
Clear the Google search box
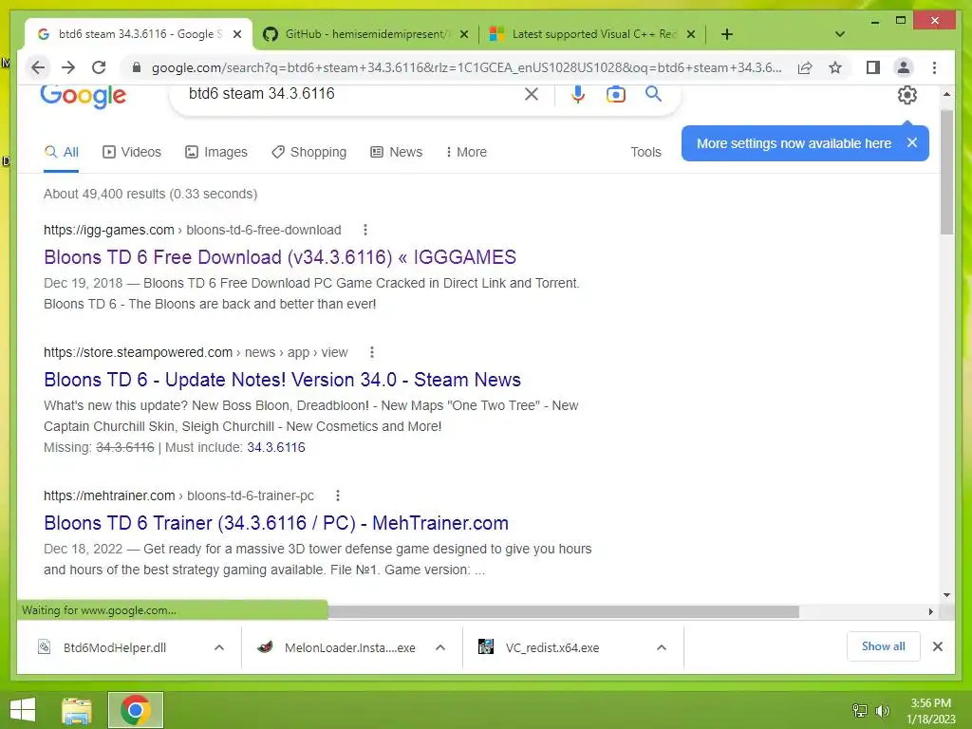[x=532, y=94]
